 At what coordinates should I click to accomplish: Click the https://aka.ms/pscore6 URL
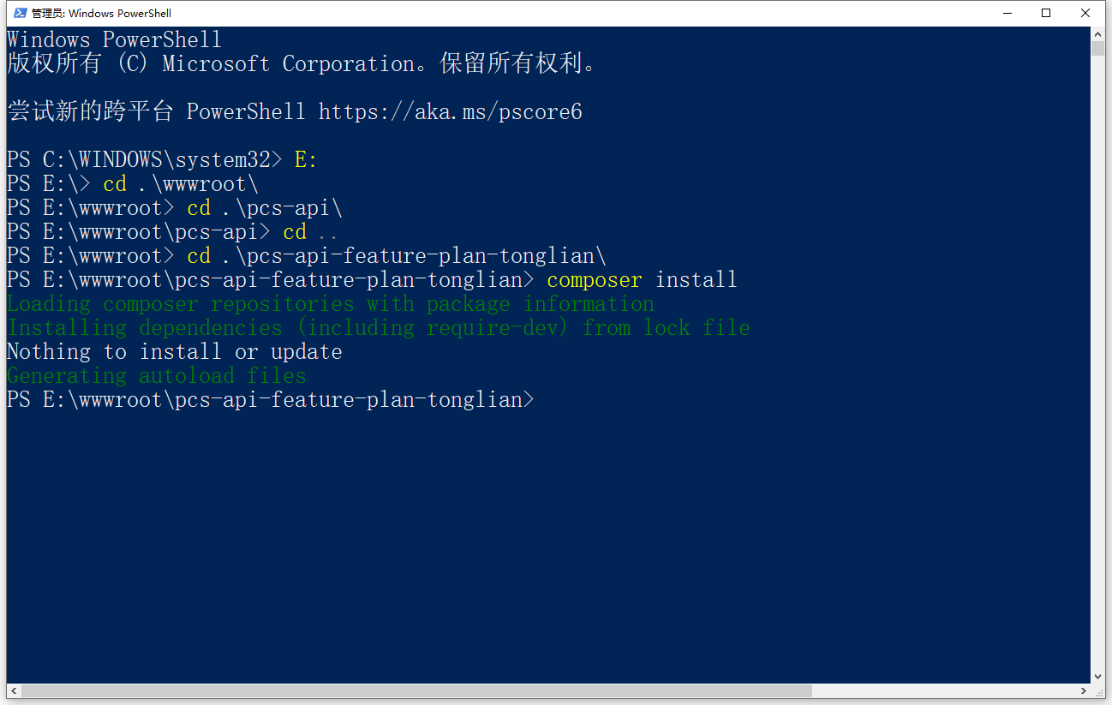pos(450,111)
